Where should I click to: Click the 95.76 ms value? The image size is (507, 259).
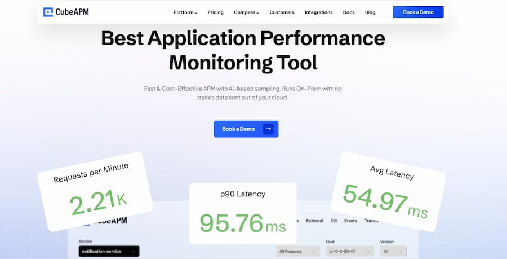(x=243, y=223)
